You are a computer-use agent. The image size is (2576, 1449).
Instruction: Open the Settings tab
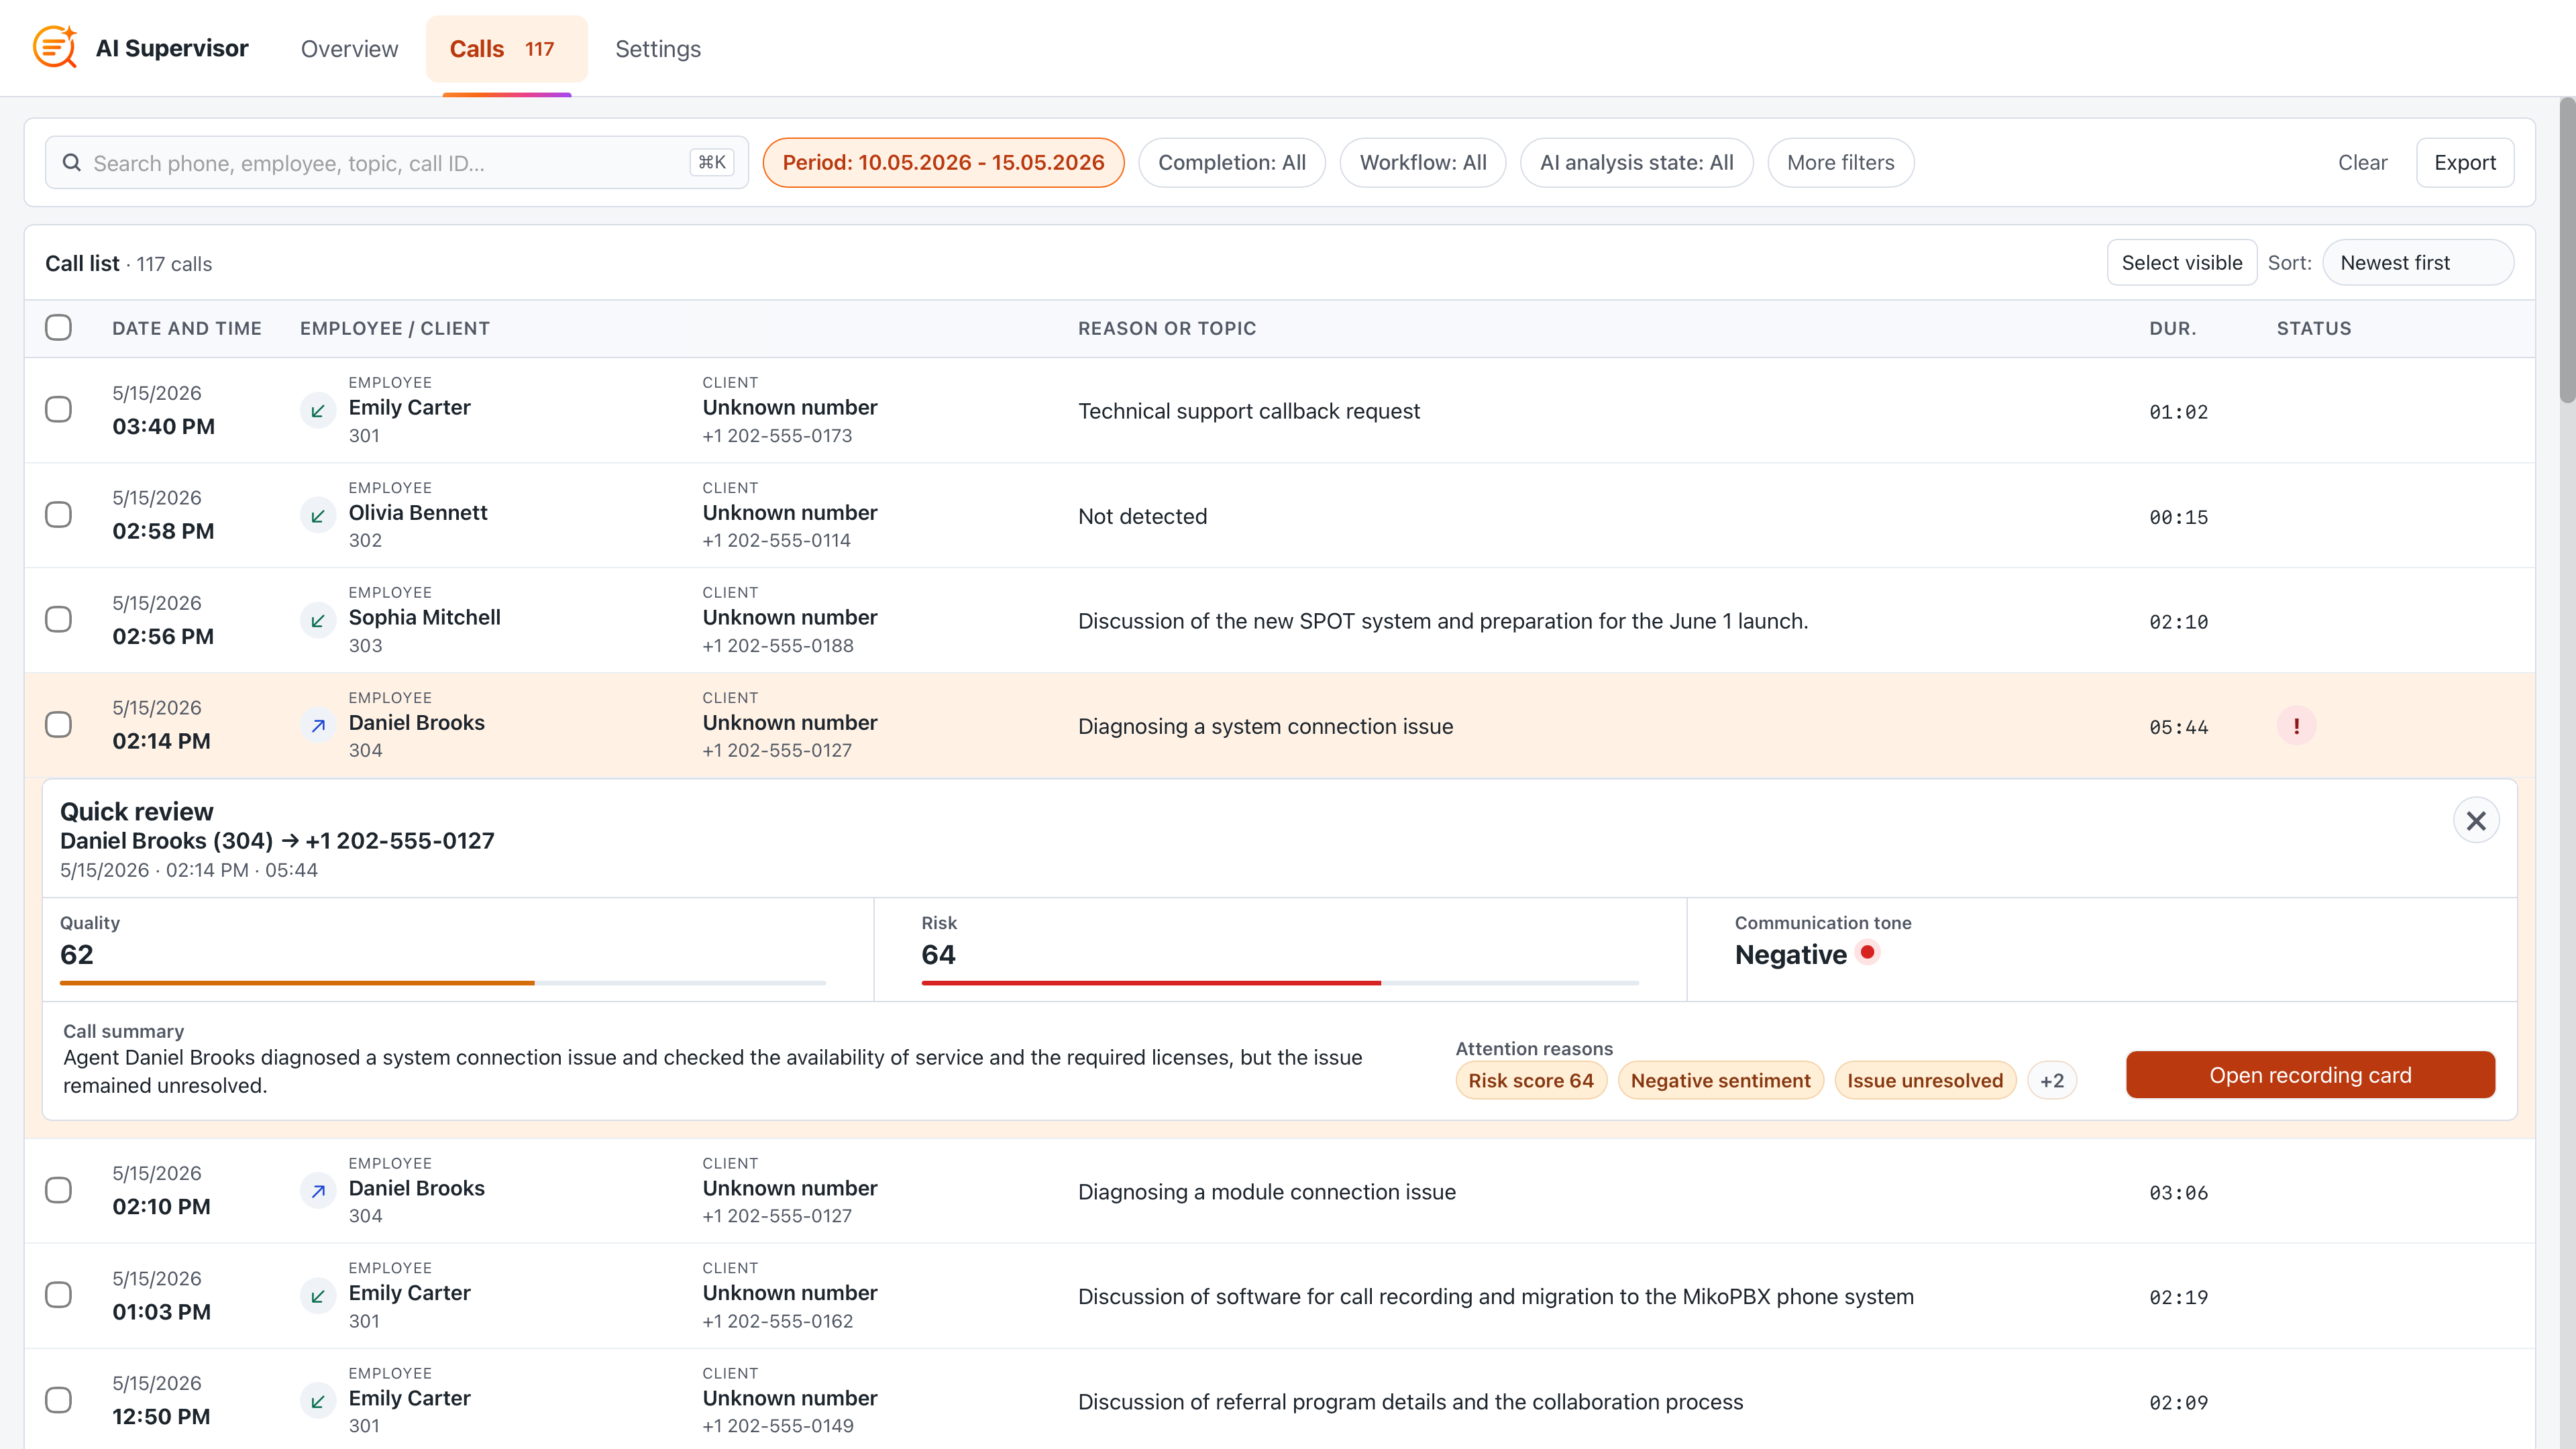[657, 48]
